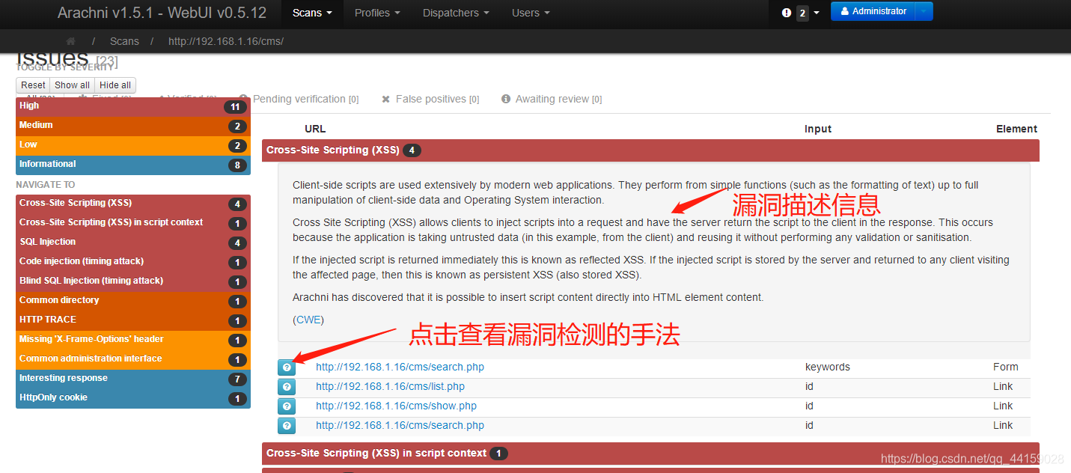Switch to False positives tab
Image resolution: width=1071 pixels, height=473 pixels.
430,99
